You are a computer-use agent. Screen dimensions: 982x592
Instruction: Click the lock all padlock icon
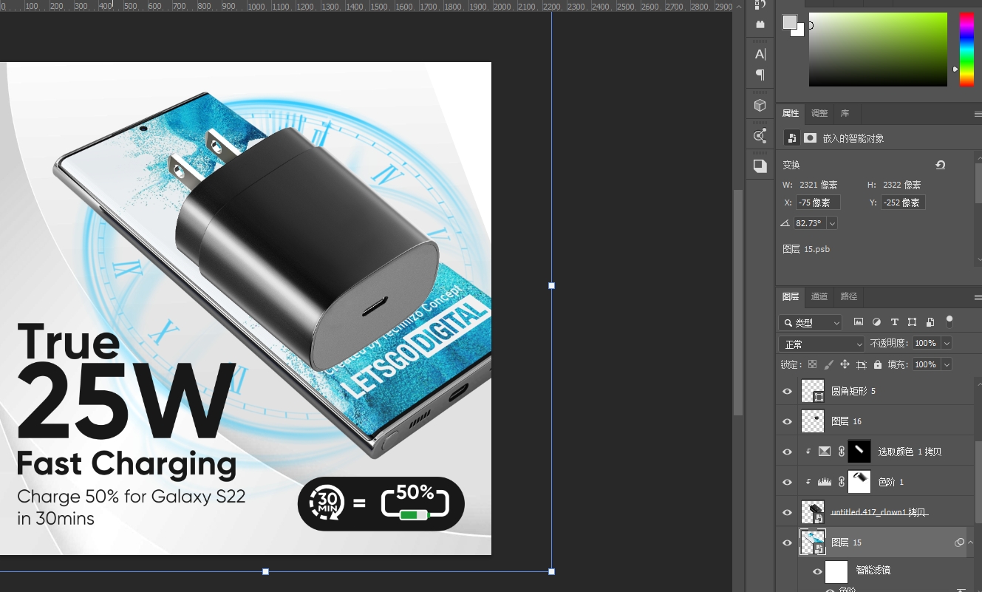tap(878, 364)
